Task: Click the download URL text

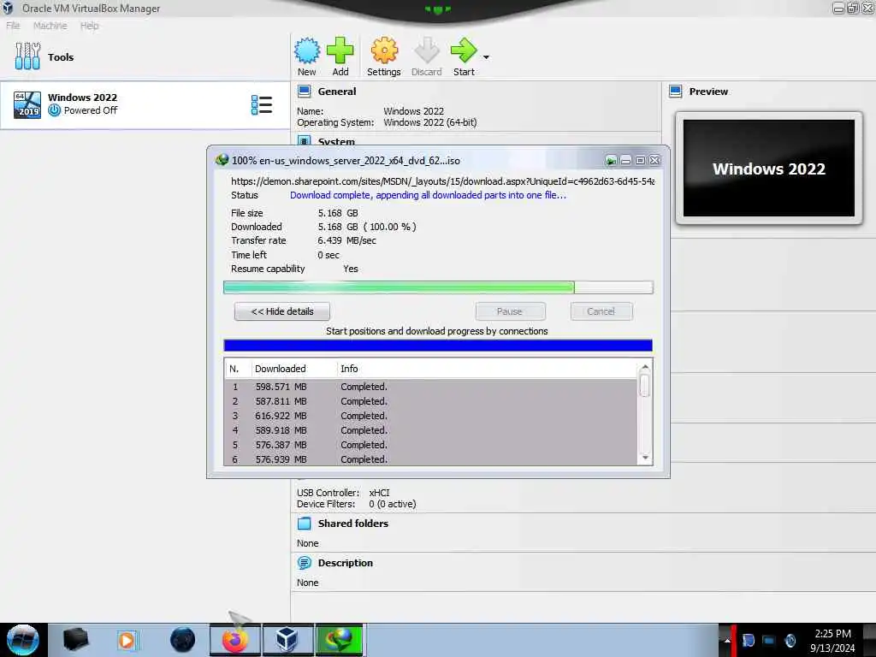Action: (x=442, y=181)
